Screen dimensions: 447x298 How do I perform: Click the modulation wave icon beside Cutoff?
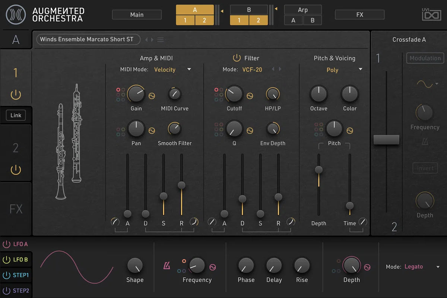point(250,96)
